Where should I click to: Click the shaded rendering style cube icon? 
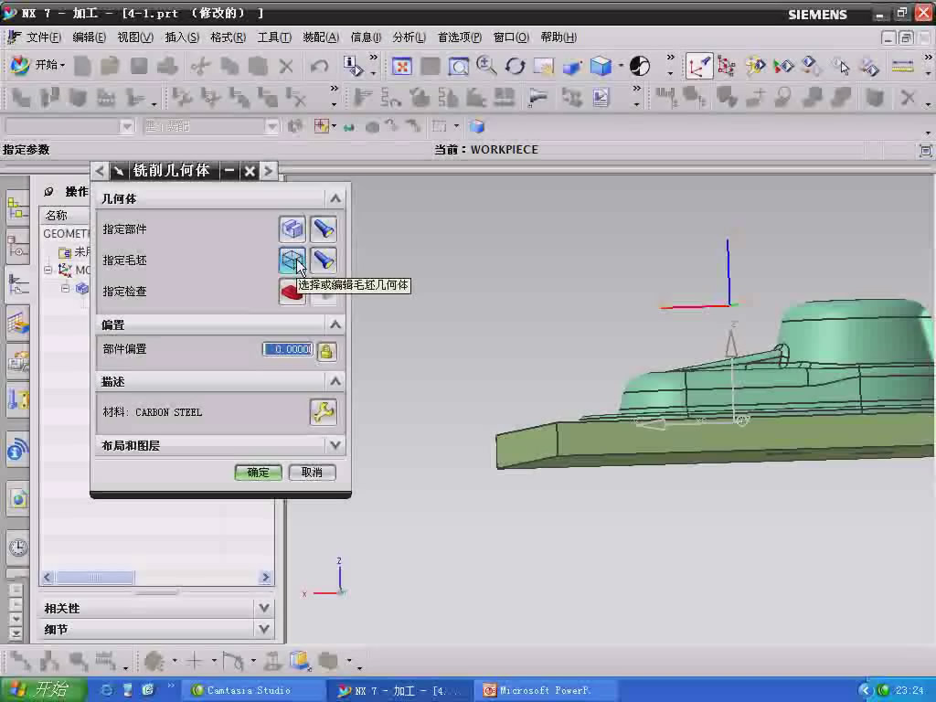pos(601,66)
